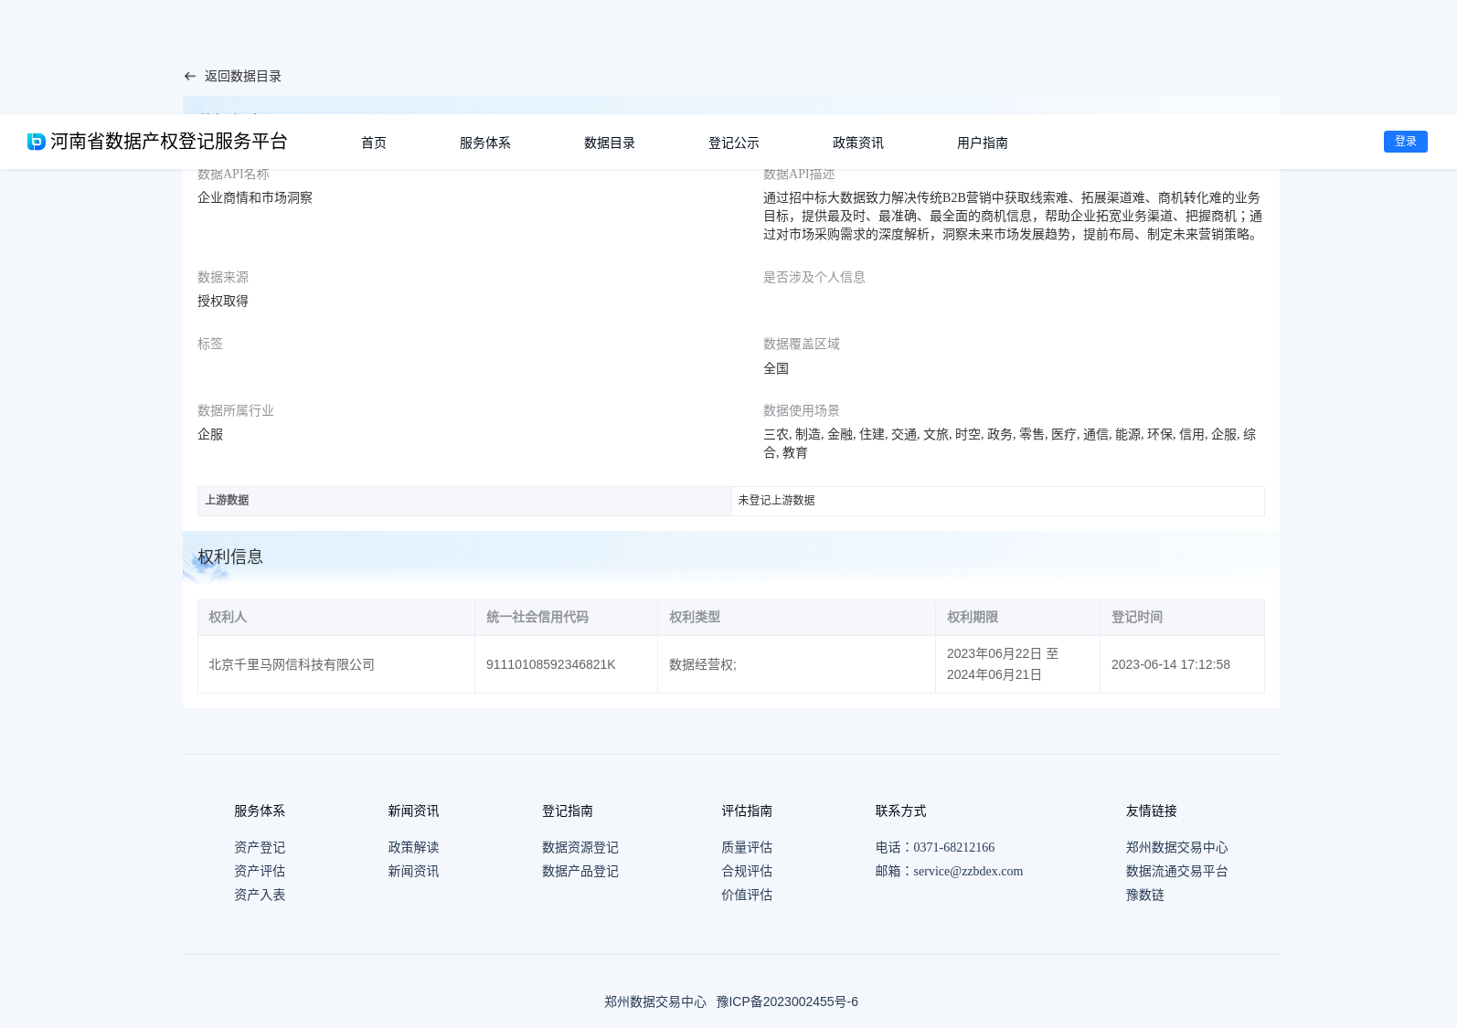Open 政策资讯 in top navigation
This screenshot has width=1457, height=1028.
pos(858,143)
